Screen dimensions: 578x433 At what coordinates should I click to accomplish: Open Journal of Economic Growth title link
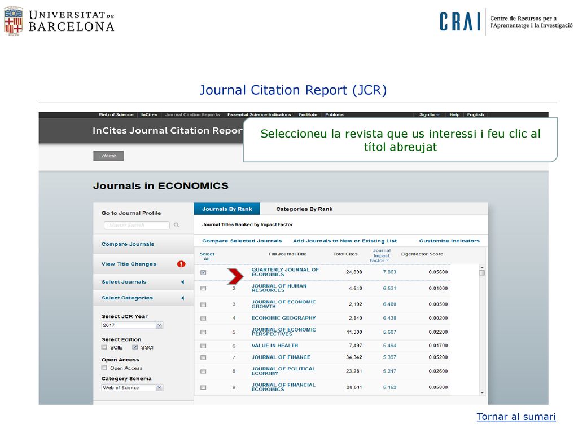click(283, 304)
